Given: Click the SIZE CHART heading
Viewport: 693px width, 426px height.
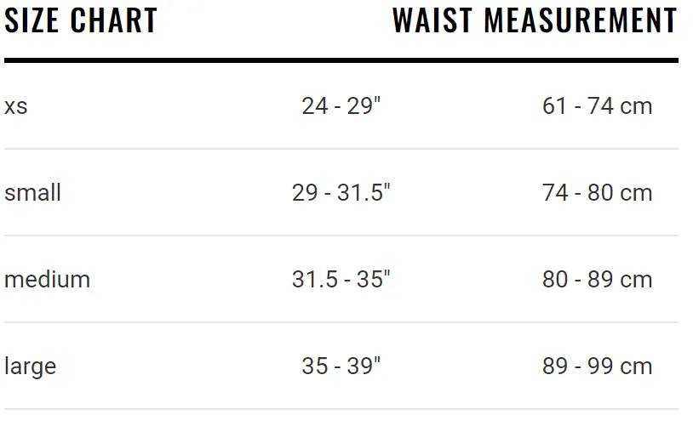Looking at the screenshot, I should pyautogui.click(x=81, y=20).
